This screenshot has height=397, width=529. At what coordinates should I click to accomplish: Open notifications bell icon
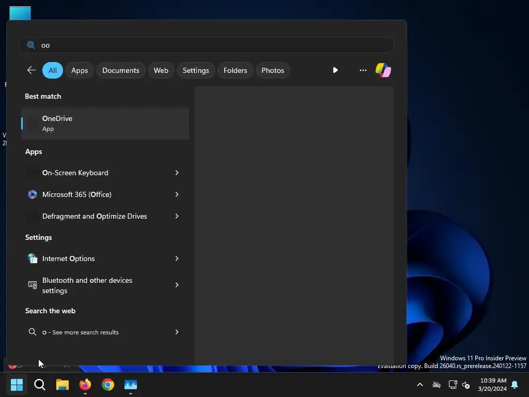[x=515, y=385]
